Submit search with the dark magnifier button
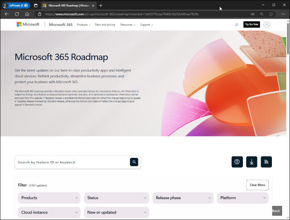Screen dimensions: 290x220 click(134, 162)
